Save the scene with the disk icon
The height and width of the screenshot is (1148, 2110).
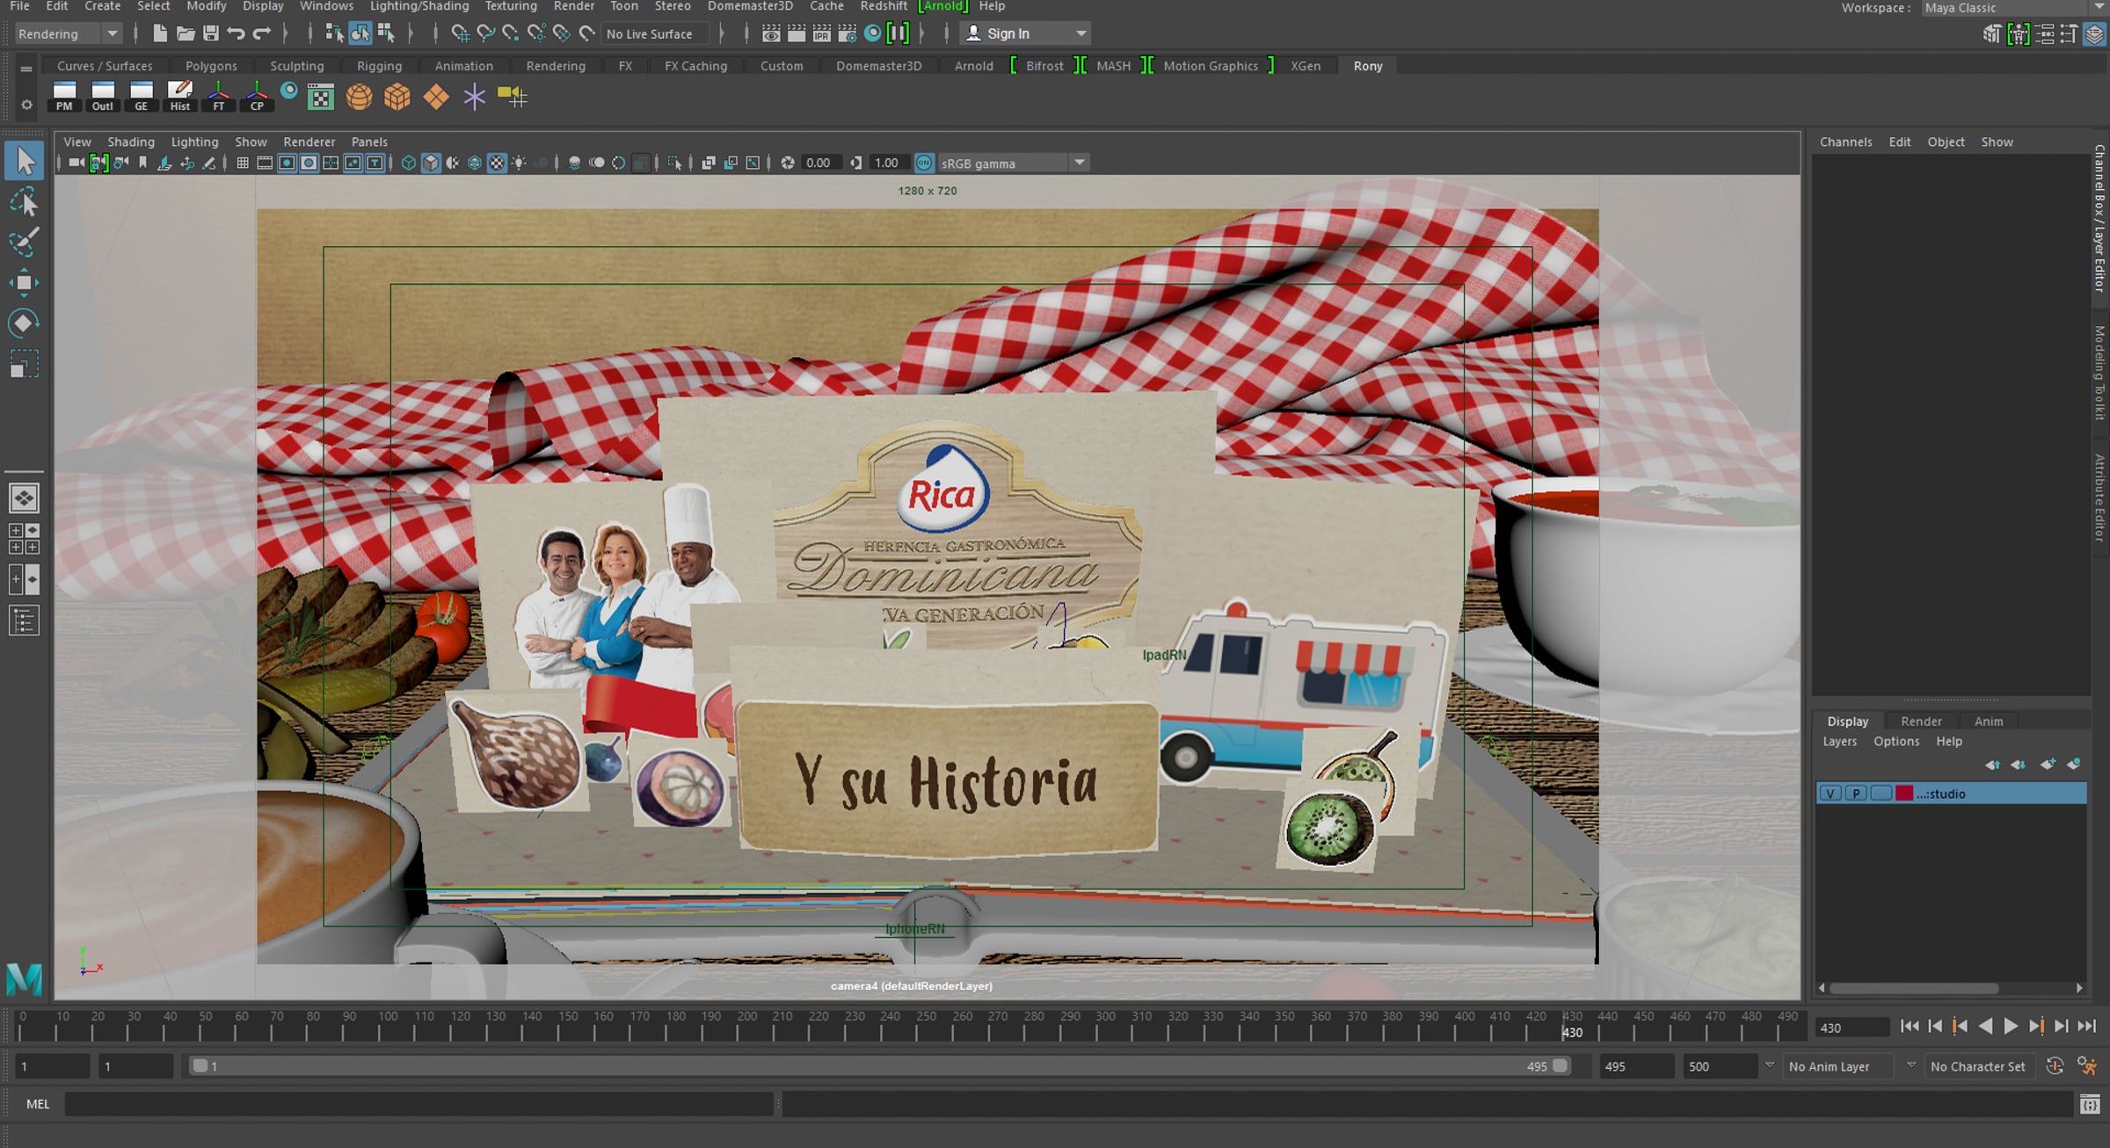point(211,33)
